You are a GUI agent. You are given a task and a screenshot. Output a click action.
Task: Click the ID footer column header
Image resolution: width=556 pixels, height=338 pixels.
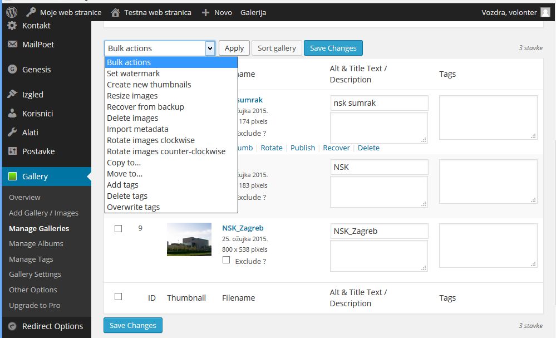tap(152, 298)
